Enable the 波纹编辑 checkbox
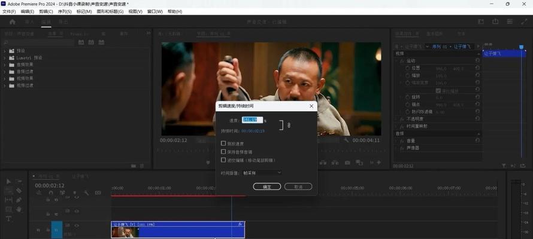This screenshot has height=239, width=533. pos(223,160)
